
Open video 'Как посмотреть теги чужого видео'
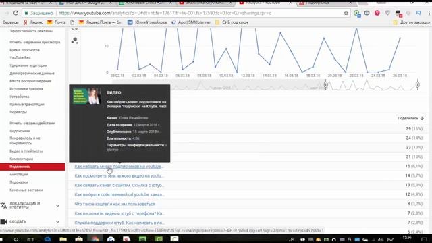[119, 175]
